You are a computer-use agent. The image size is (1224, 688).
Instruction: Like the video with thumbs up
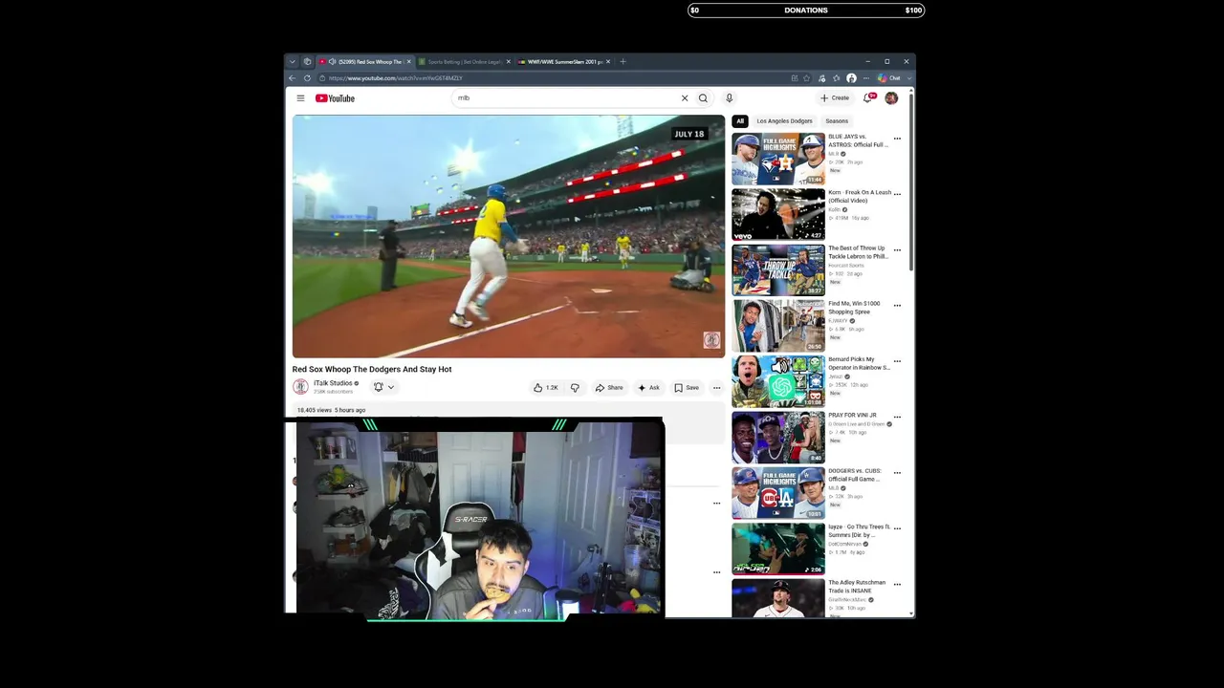click(x=546, y=388)
